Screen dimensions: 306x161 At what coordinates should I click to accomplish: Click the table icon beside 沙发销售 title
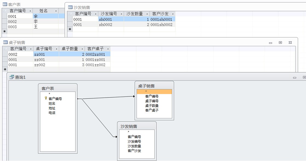point(70,7)
